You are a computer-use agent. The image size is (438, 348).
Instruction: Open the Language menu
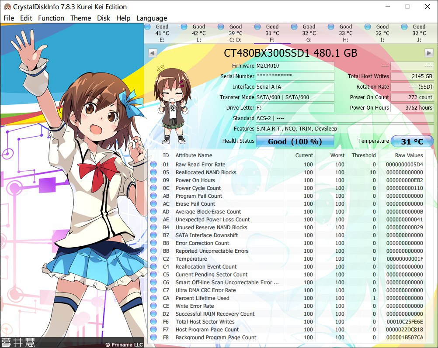coord(152,18)
